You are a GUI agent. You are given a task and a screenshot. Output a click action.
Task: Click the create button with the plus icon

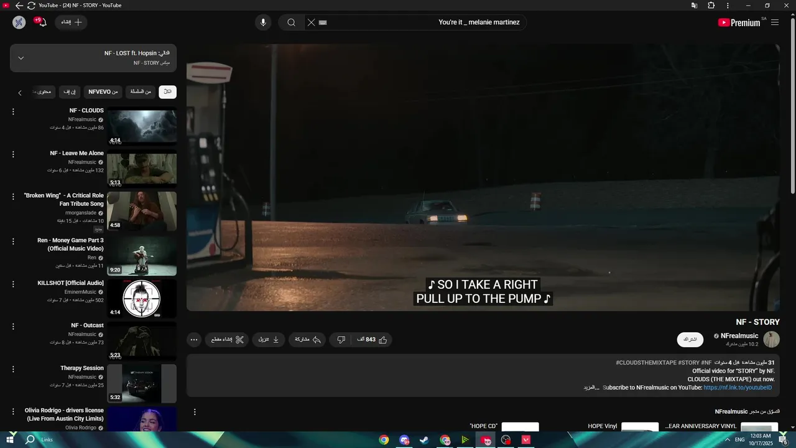pos(71,22)
